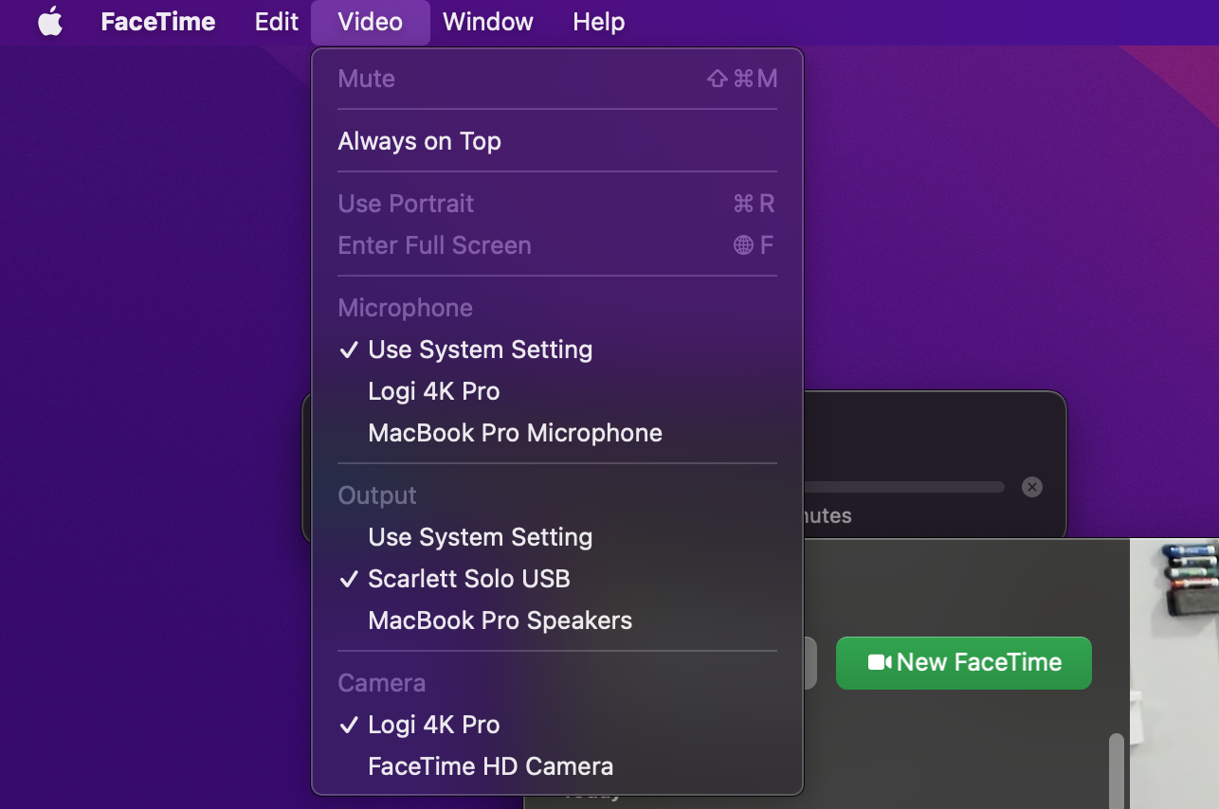Click the camera preview thumbnail
The height and width of the screenshot is (809, 1219).
coord(1174,674)
